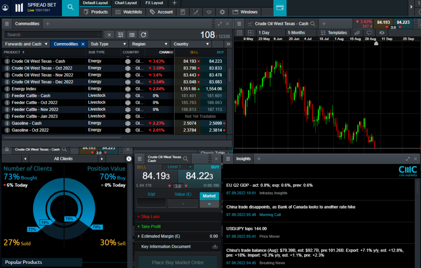This screenshot has height=268, width=421.
Task: Remove the Commodities filter chip
Action: [x=83, y=44]
